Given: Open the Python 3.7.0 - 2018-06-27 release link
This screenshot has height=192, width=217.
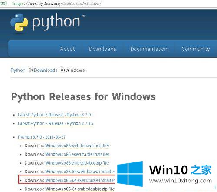Looking at the screenshot, I should tap(42, 137).
